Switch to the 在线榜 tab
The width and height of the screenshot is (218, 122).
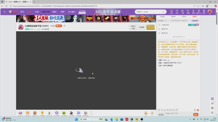click(162, 17)
